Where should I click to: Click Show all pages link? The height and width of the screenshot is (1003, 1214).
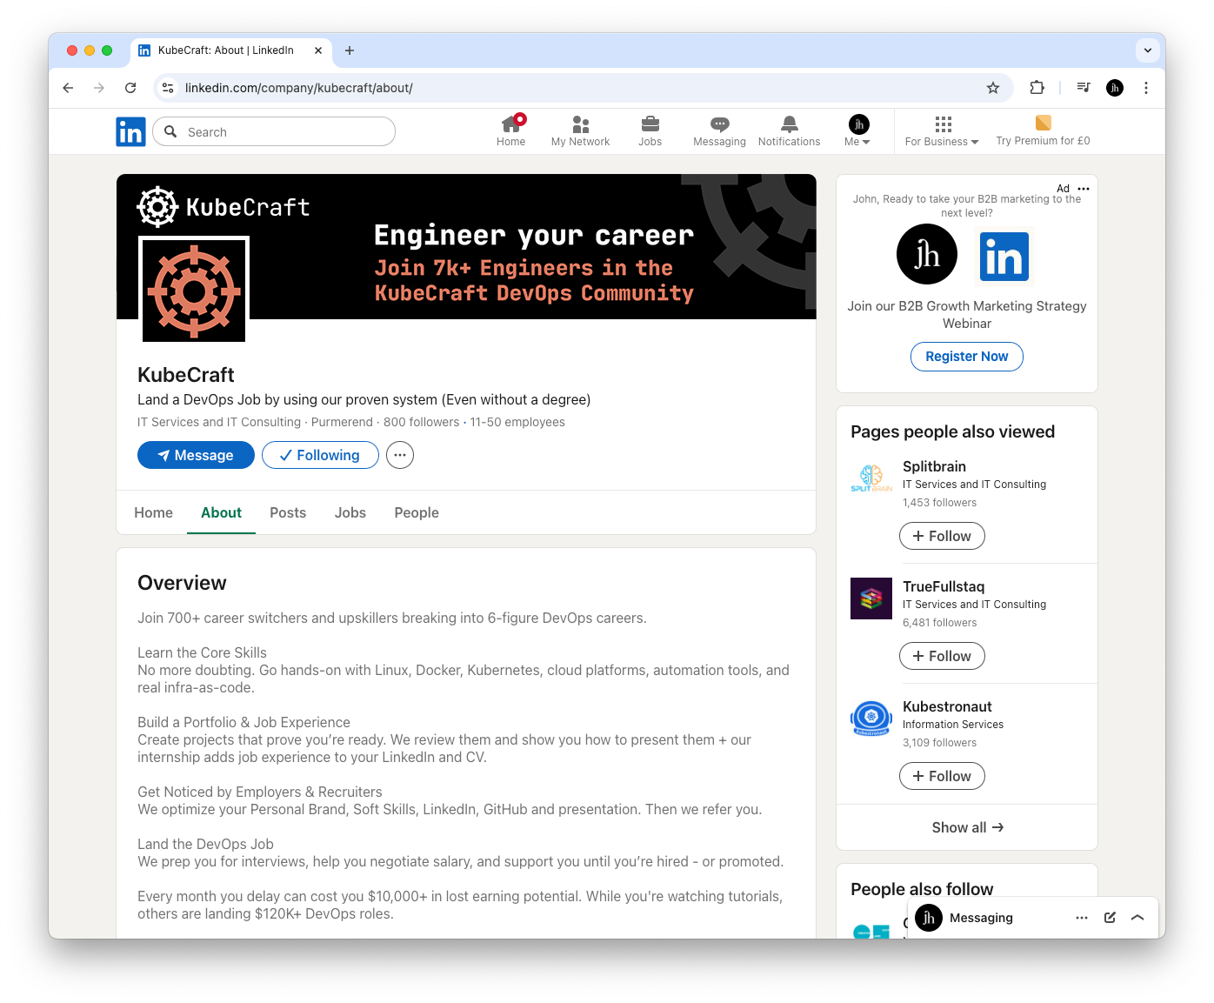pos(967,827)
